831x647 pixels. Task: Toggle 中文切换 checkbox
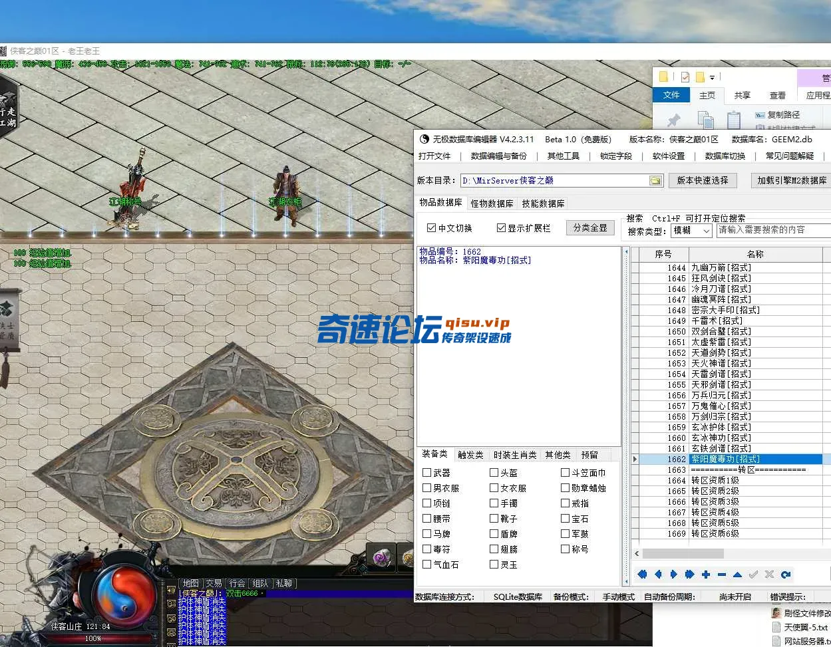tap(432, 228)
